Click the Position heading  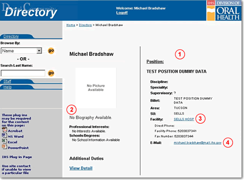tap(155, 62)
